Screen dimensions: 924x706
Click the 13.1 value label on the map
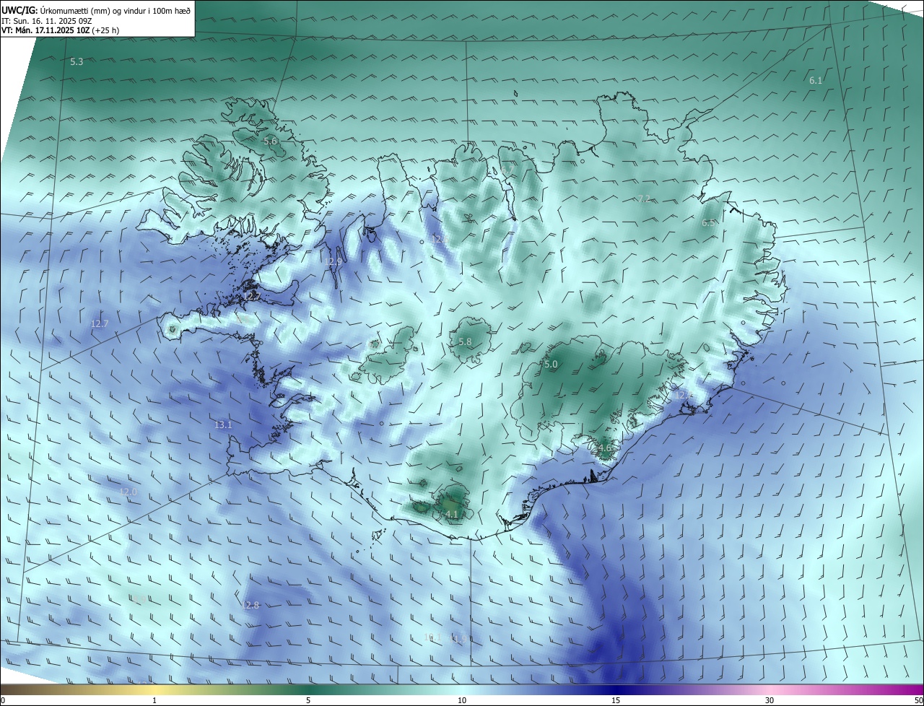coord(223,425)
